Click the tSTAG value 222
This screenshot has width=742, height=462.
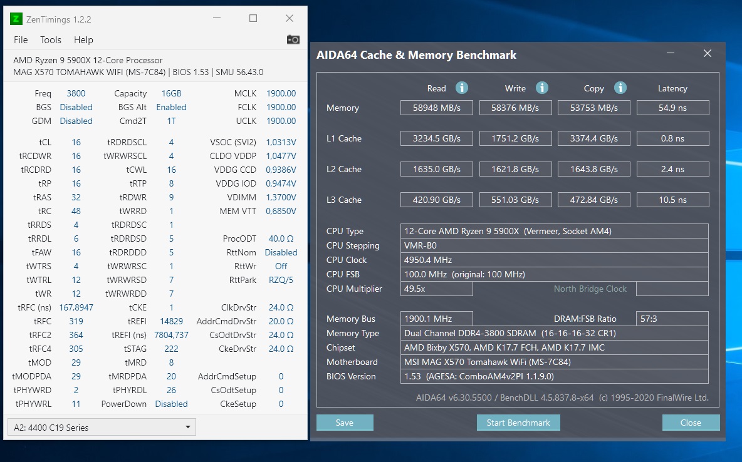(x=171, y=349)
